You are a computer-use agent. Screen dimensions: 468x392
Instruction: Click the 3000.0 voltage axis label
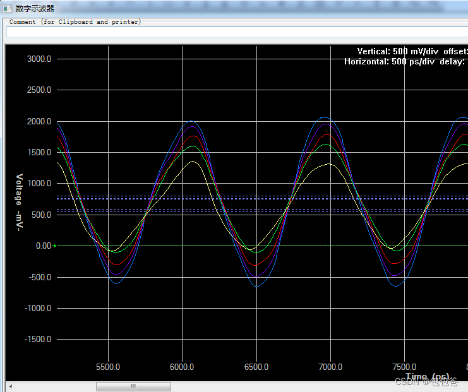point(39,59)
